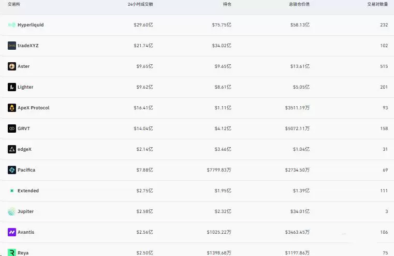Image resolution: width=394 pixels, height=256 pixels.
Task: Open the Jupiter exchange name link
Action: [x=26, y=211]
